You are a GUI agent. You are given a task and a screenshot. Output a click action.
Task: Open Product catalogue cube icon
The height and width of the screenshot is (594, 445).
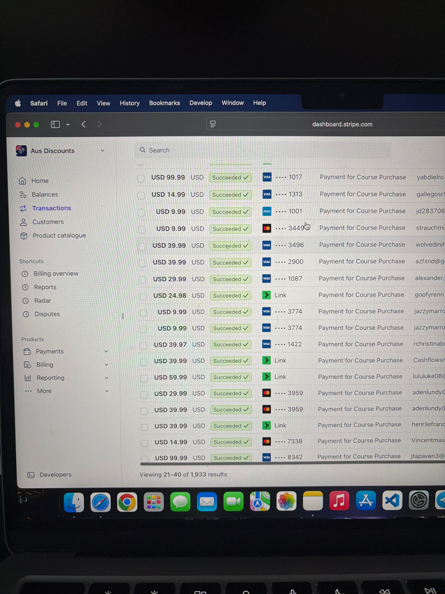(24, 236)
